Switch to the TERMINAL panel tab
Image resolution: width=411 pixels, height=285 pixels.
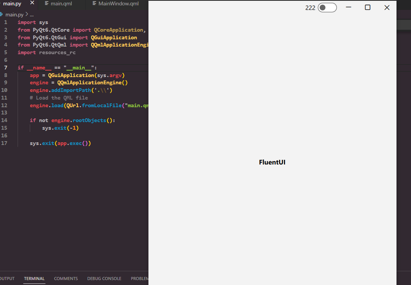pos(34,279)
